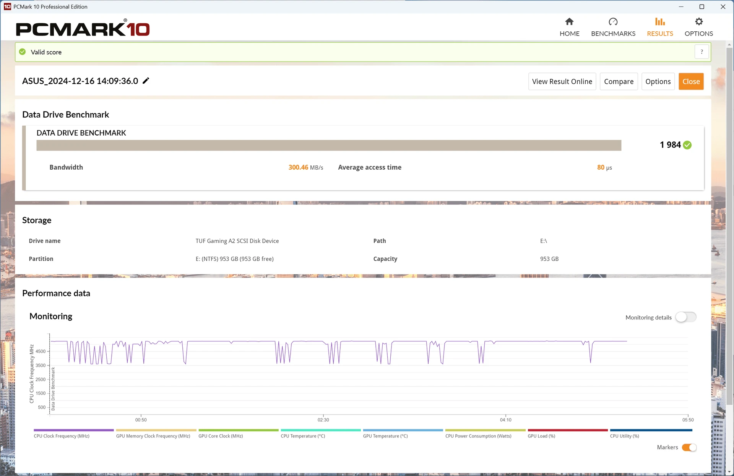Minimize the PCMark 10 window
The image size is (734, 476).
click(x=681, y=6)
